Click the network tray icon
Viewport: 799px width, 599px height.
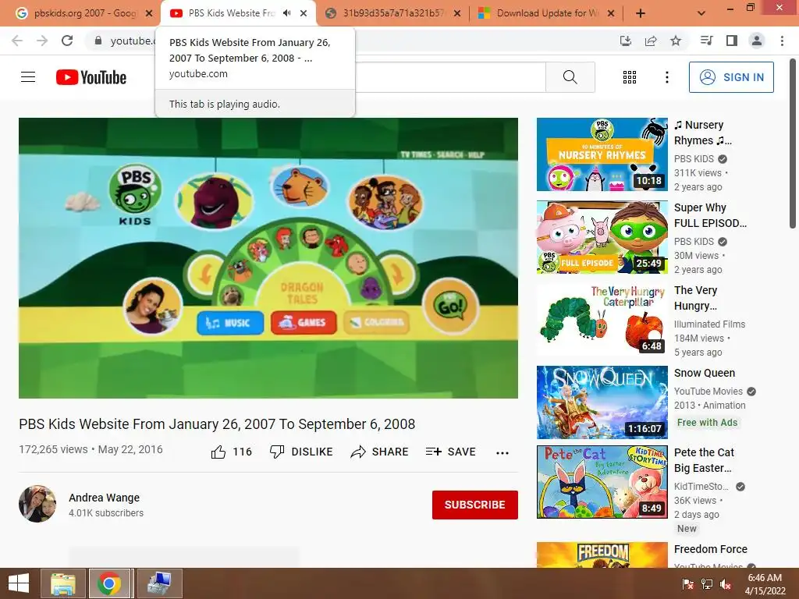pyautogui.click(x=707, y=584)
